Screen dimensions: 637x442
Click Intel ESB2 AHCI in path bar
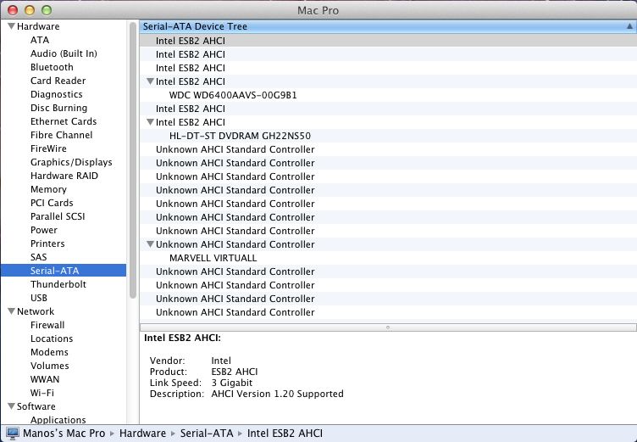pos(285,434)
